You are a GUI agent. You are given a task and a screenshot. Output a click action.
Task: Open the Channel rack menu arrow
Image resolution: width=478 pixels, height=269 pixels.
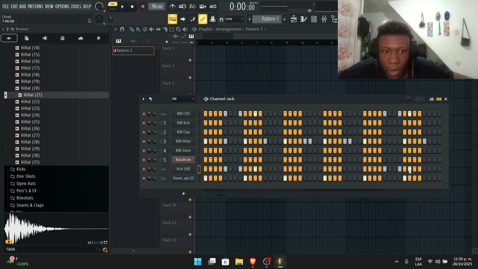tap(143, 99)
